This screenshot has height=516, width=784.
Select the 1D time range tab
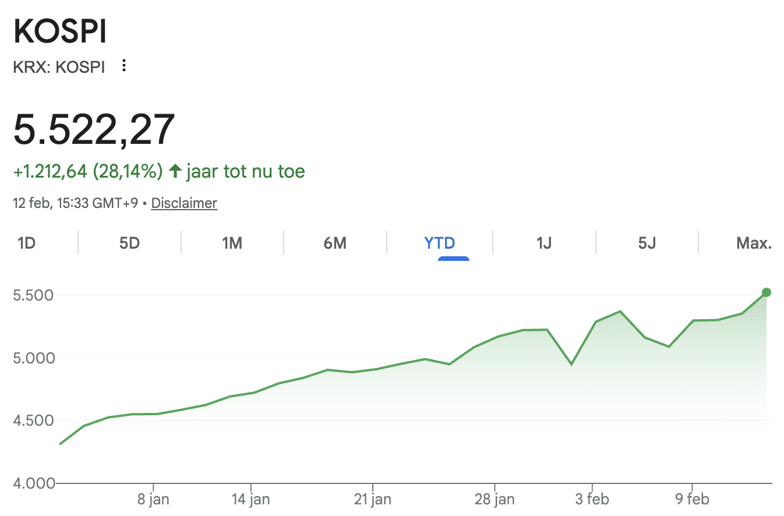[x=27, y=243]
